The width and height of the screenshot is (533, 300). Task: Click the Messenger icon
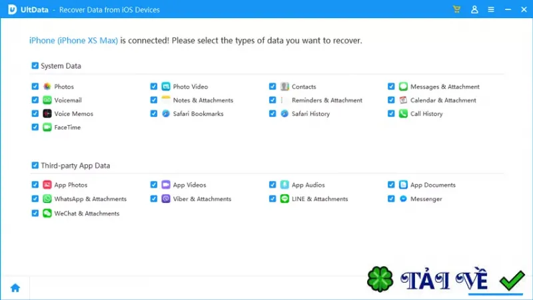(x=403, y=198)
